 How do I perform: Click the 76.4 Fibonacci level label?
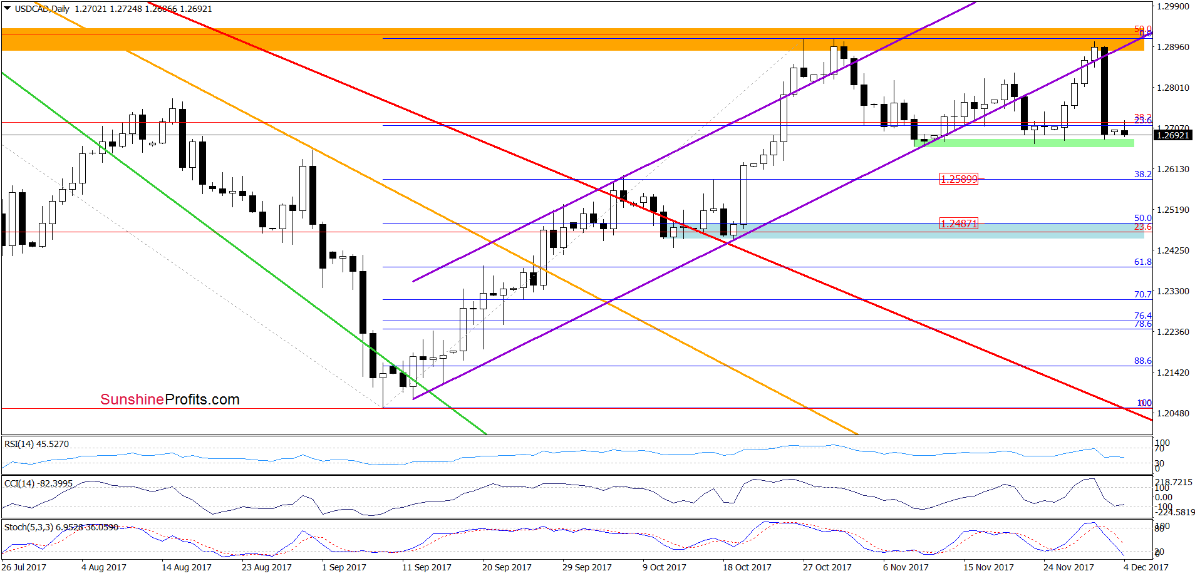[x=1142, y=316]
